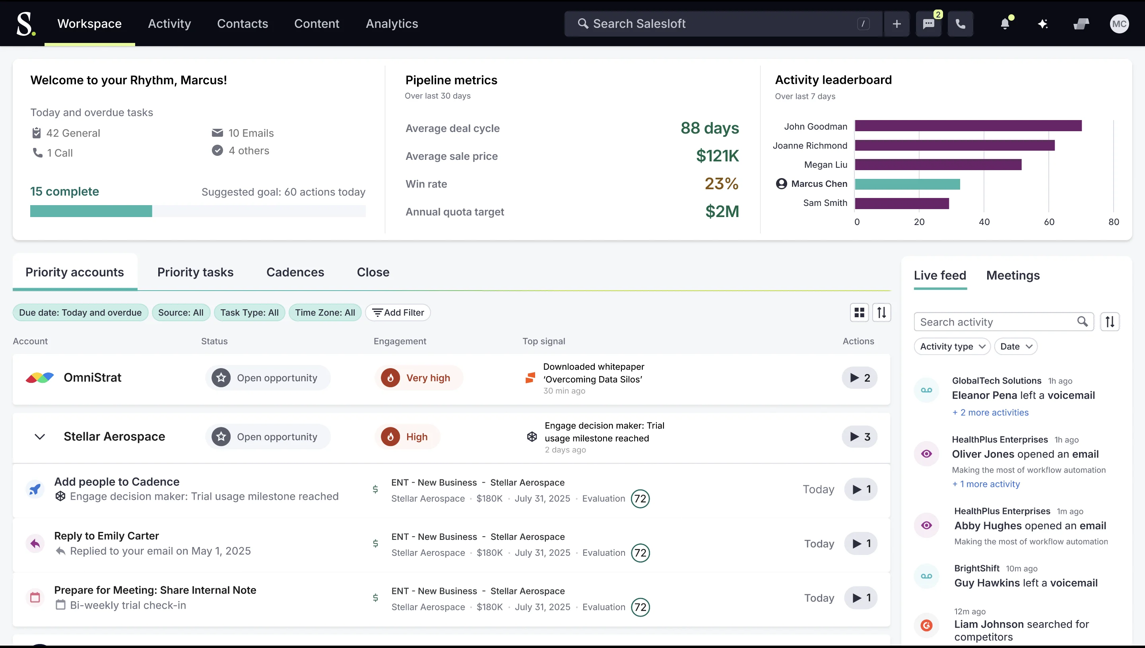
Task: Go to the Content nav tab
Action: click(317, 23)
